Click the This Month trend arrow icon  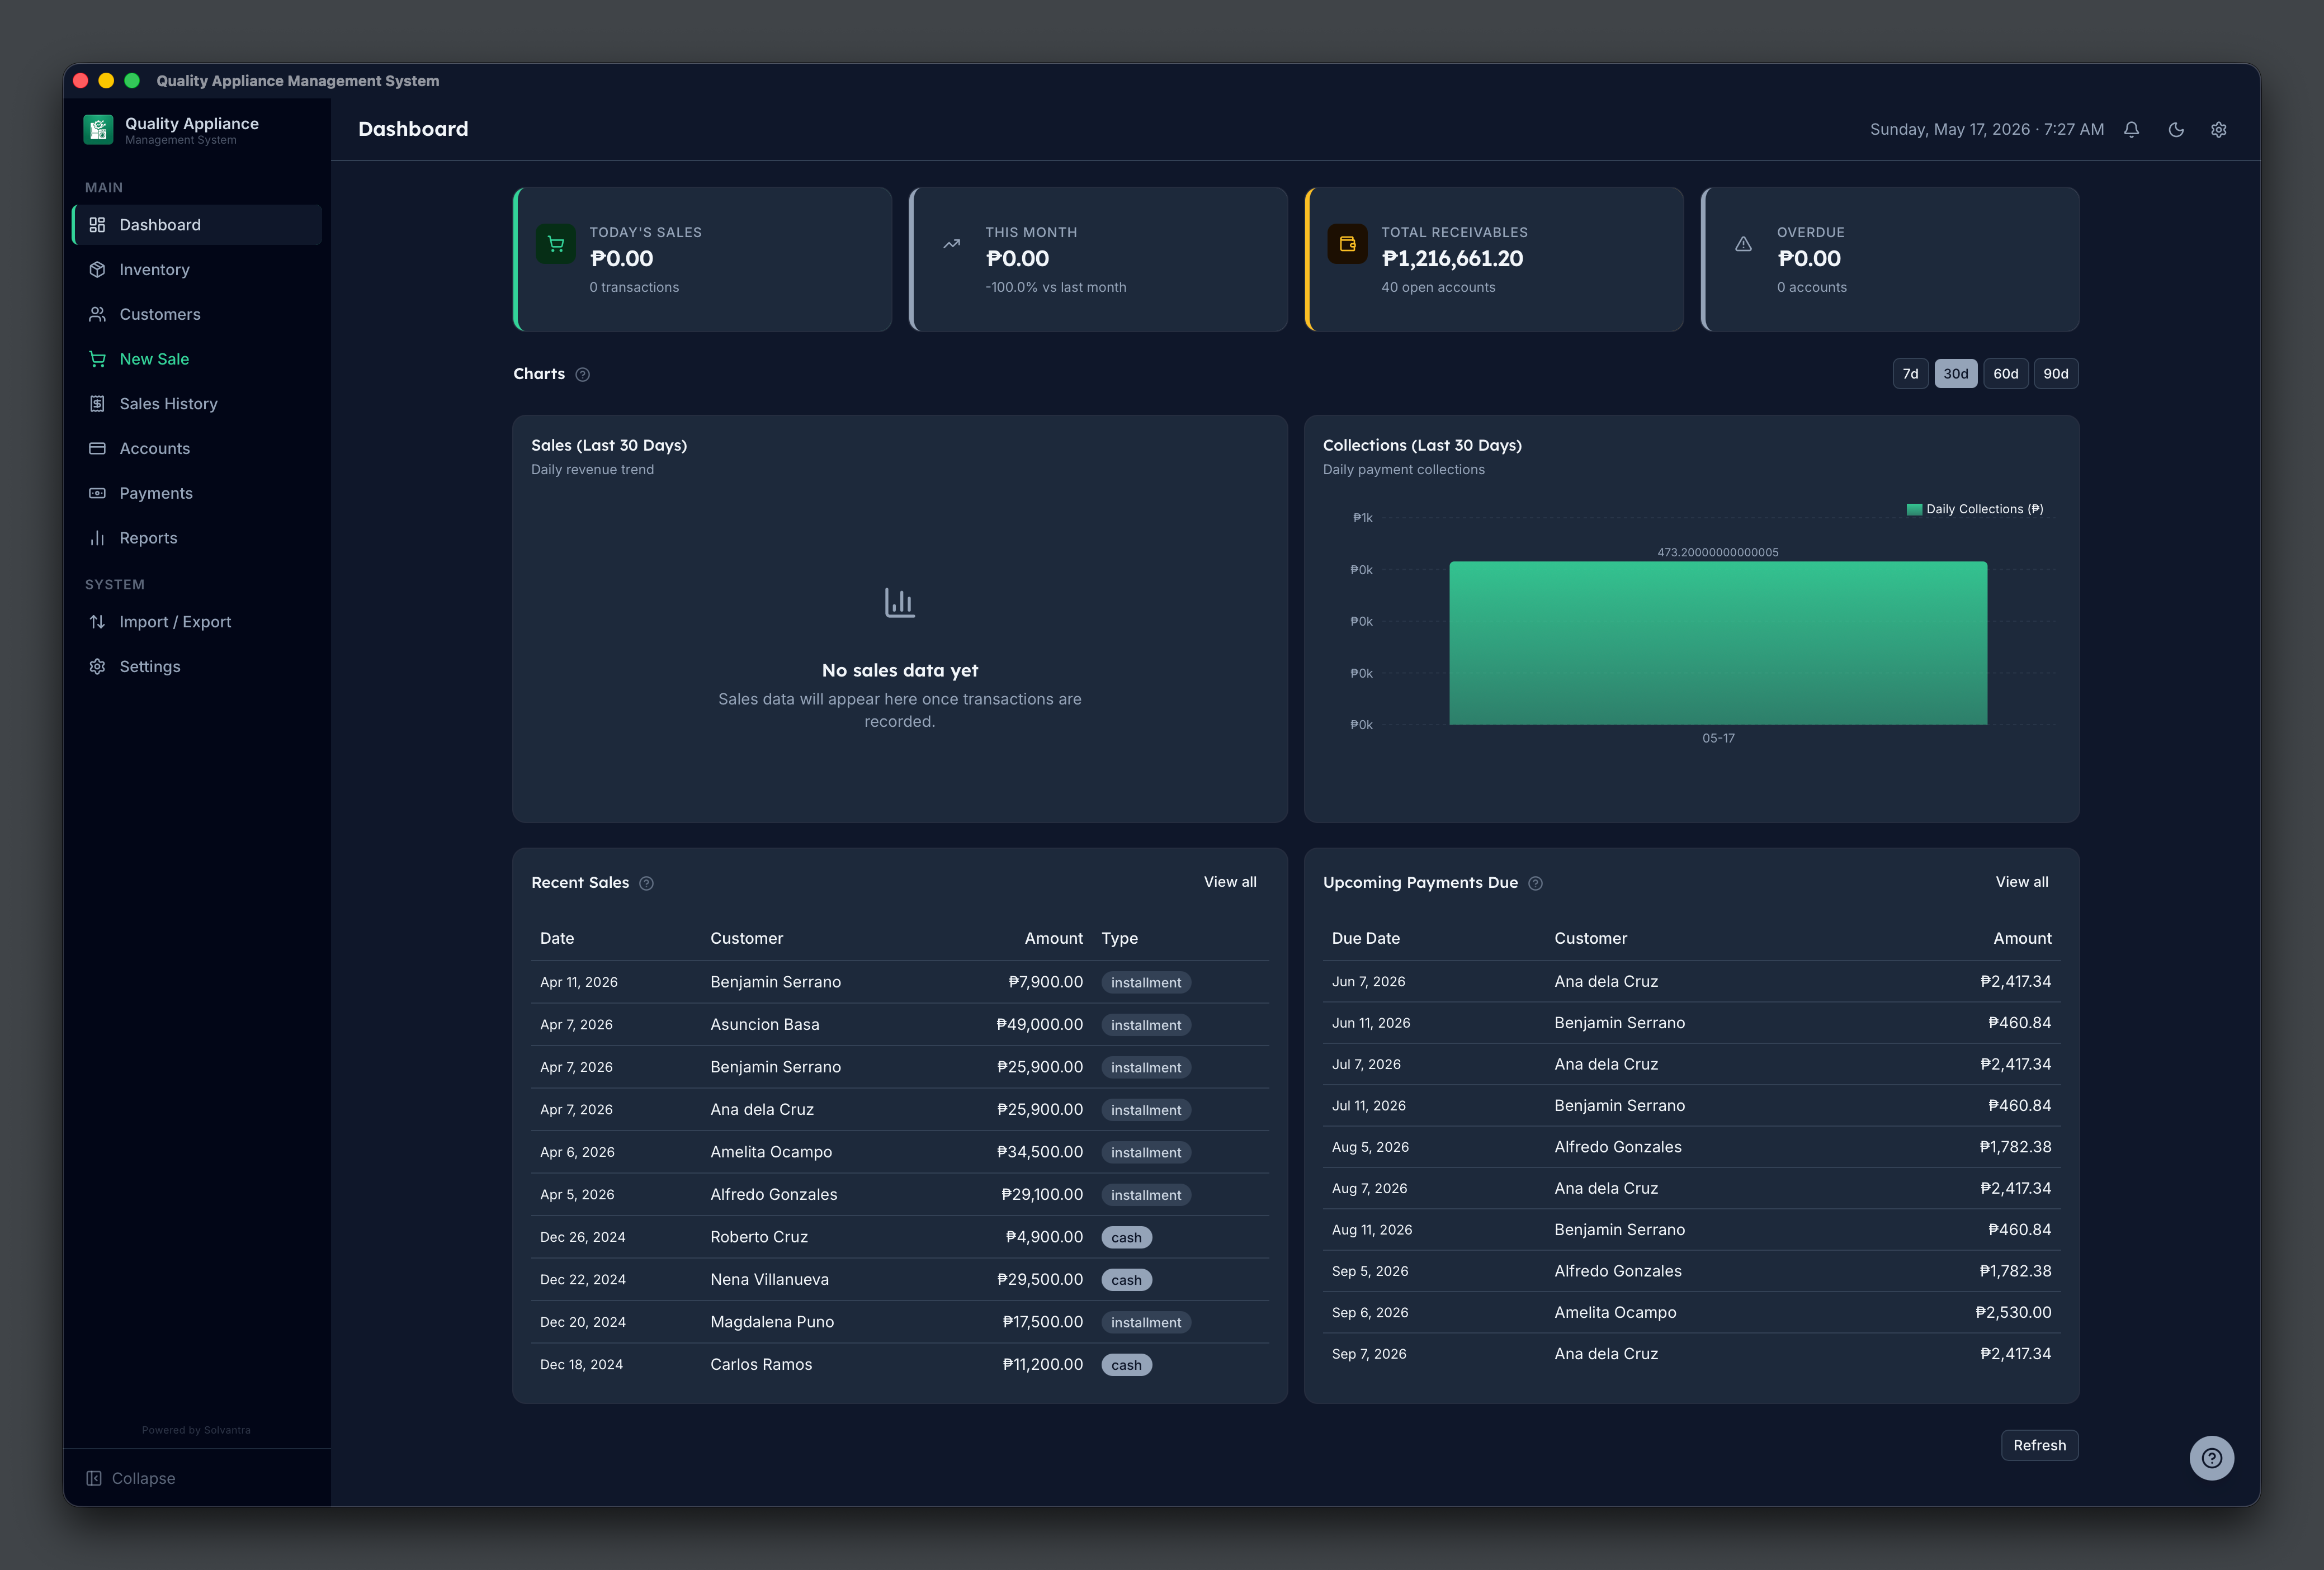tap(952, 244)
